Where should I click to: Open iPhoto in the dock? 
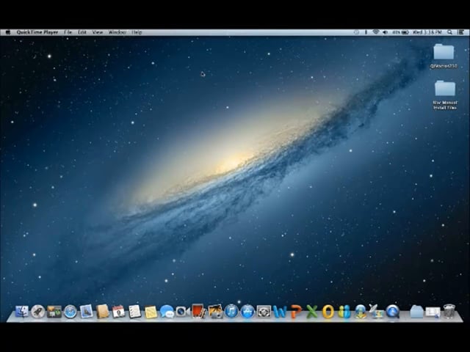(x=215, y=312)
